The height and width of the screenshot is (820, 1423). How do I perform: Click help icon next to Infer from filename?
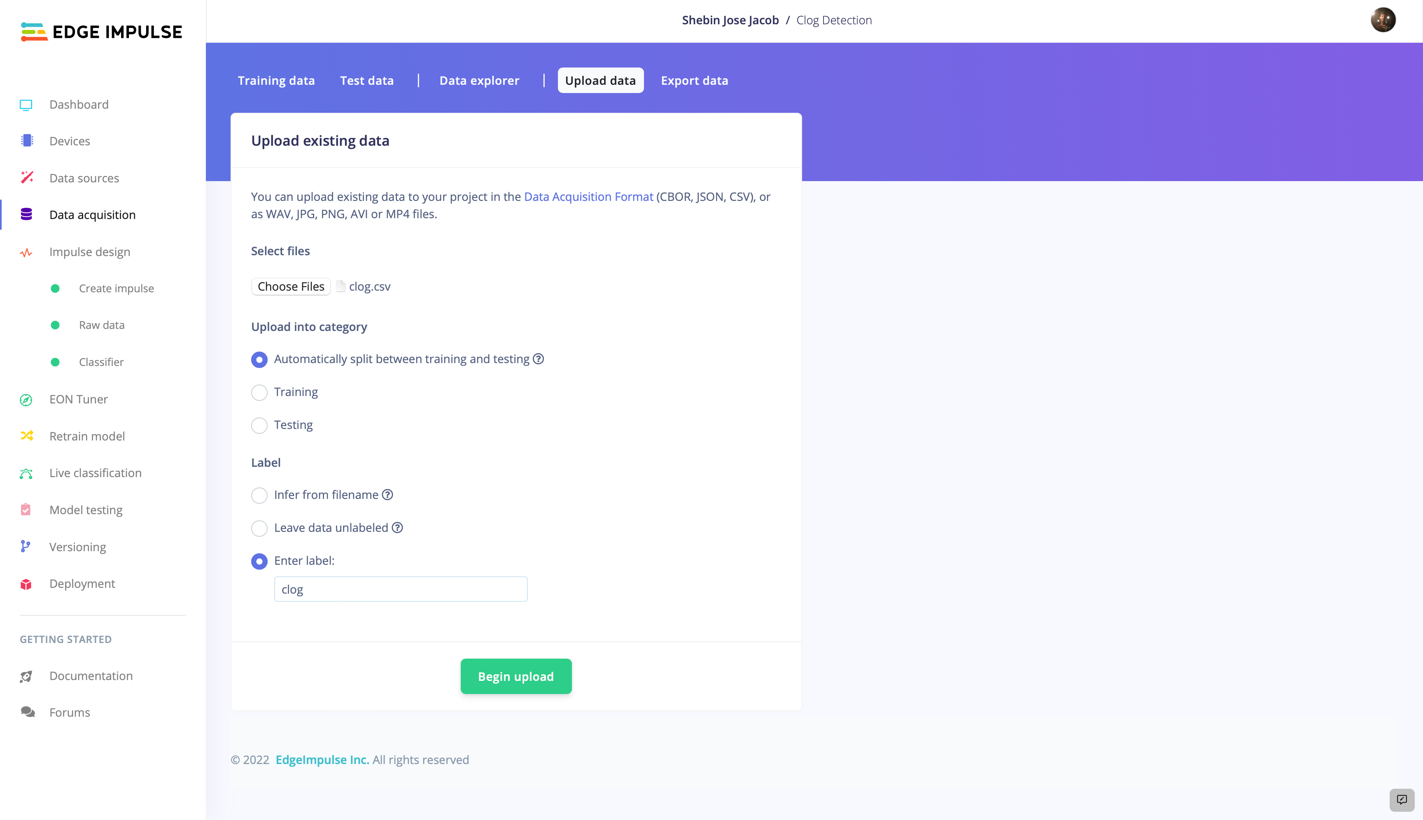click(x=387, y=494)
